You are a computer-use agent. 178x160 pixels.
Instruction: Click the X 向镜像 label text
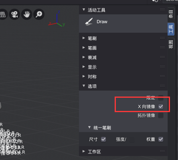146,107
